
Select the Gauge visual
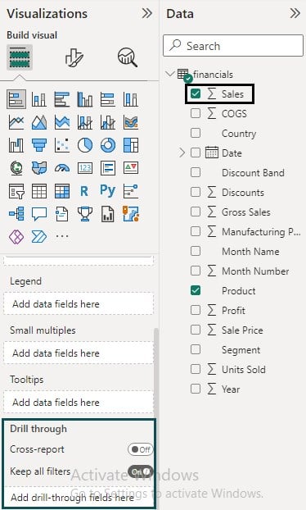click(x=62, y=168)
